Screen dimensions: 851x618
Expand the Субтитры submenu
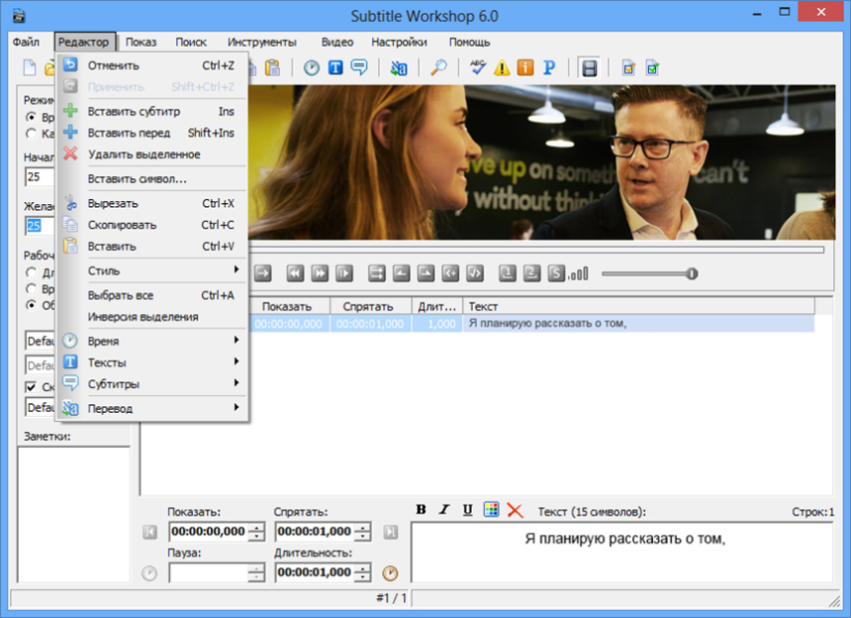tap(153, 384)
